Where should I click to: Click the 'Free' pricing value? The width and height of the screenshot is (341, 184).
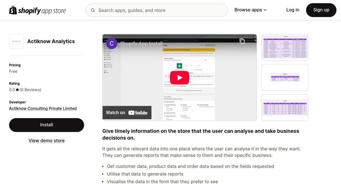pos(13,71)
